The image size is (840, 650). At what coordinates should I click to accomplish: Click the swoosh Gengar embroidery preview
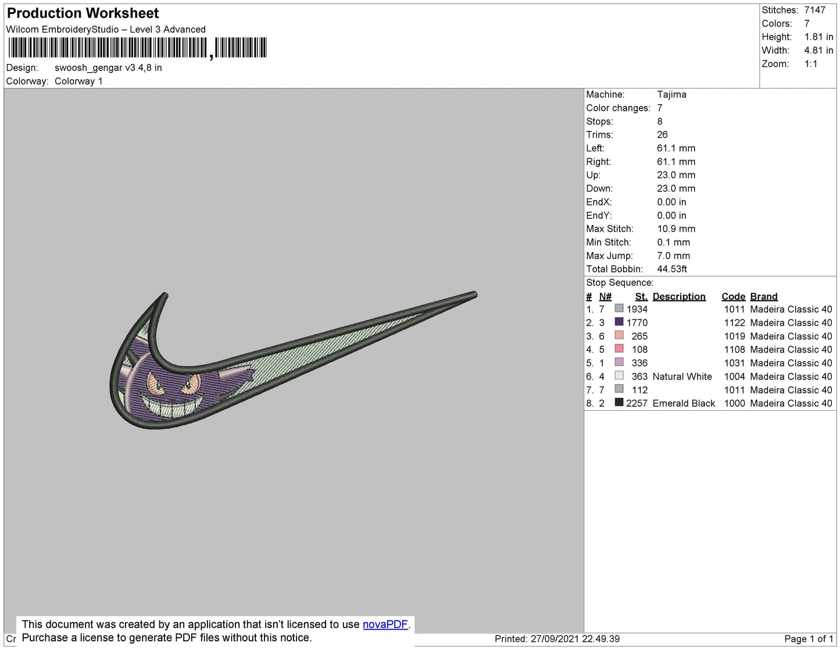point(293,360)
